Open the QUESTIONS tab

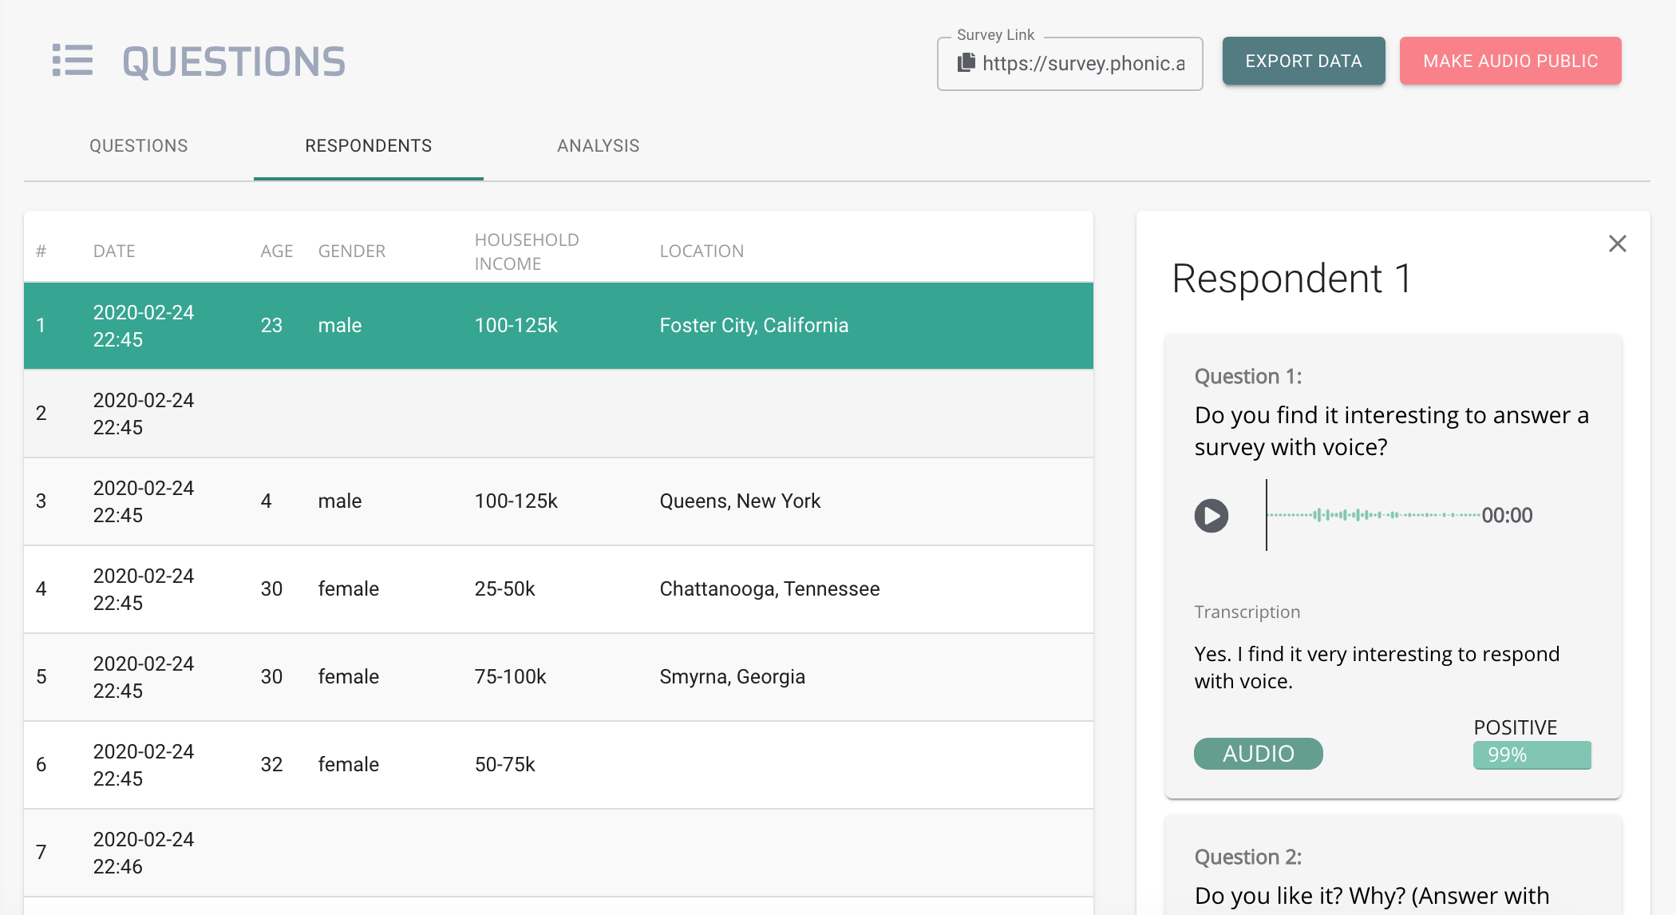coord(139,145)
